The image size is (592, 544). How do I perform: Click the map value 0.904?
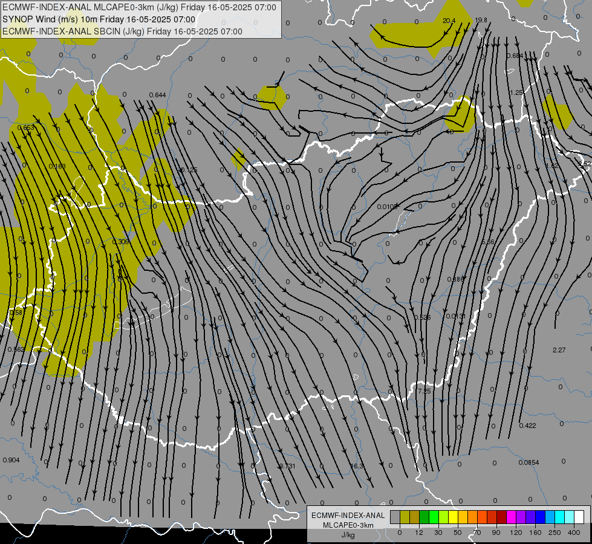click(11, 460)
